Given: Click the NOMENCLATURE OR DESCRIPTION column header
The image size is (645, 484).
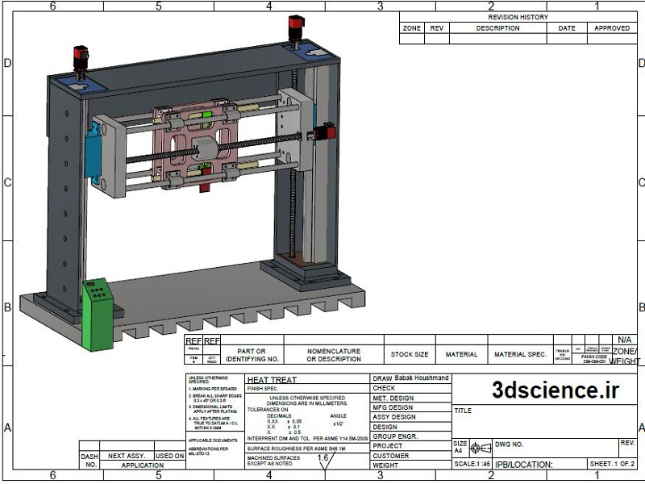Looking at the screenshot, I should pyautogui.click(x=334, y=355).
